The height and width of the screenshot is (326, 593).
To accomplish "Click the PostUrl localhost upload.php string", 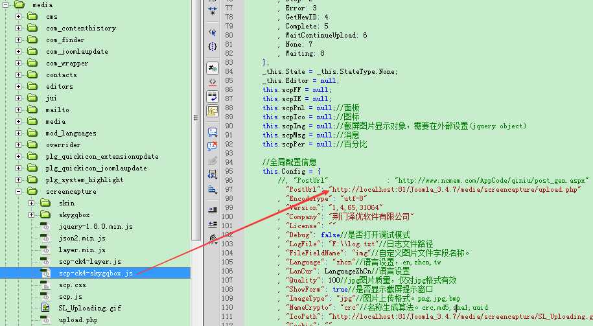I will tap(456, 189).
